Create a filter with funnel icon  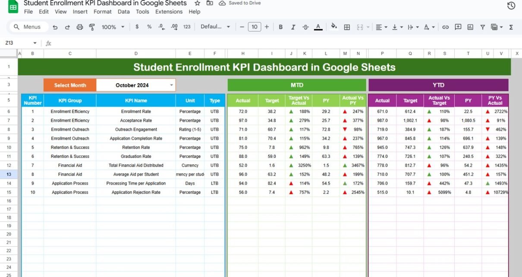coord(482,27)
